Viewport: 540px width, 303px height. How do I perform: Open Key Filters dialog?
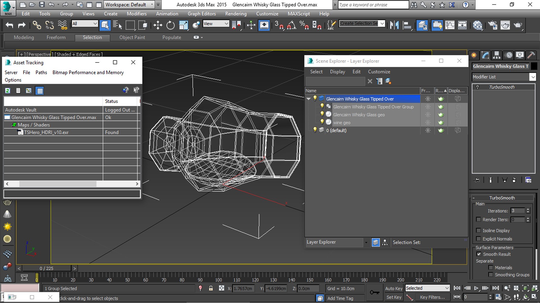(x=432, y=297)
